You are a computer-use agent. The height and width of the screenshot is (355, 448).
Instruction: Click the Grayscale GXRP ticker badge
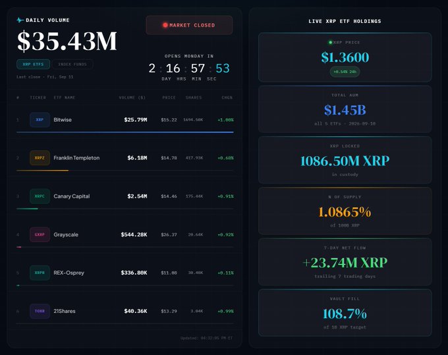(x=40, y=234)
